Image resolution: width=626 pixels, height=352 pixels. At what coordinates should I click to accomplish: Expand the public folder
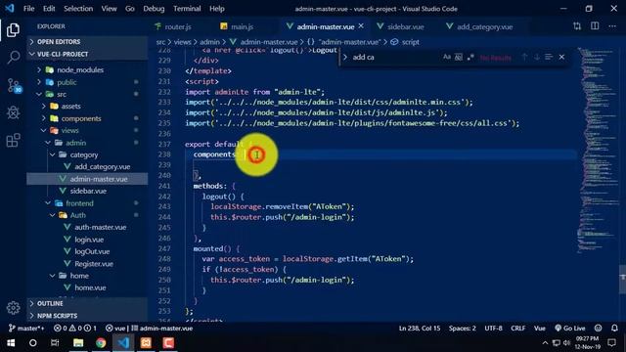pos(67,82)
